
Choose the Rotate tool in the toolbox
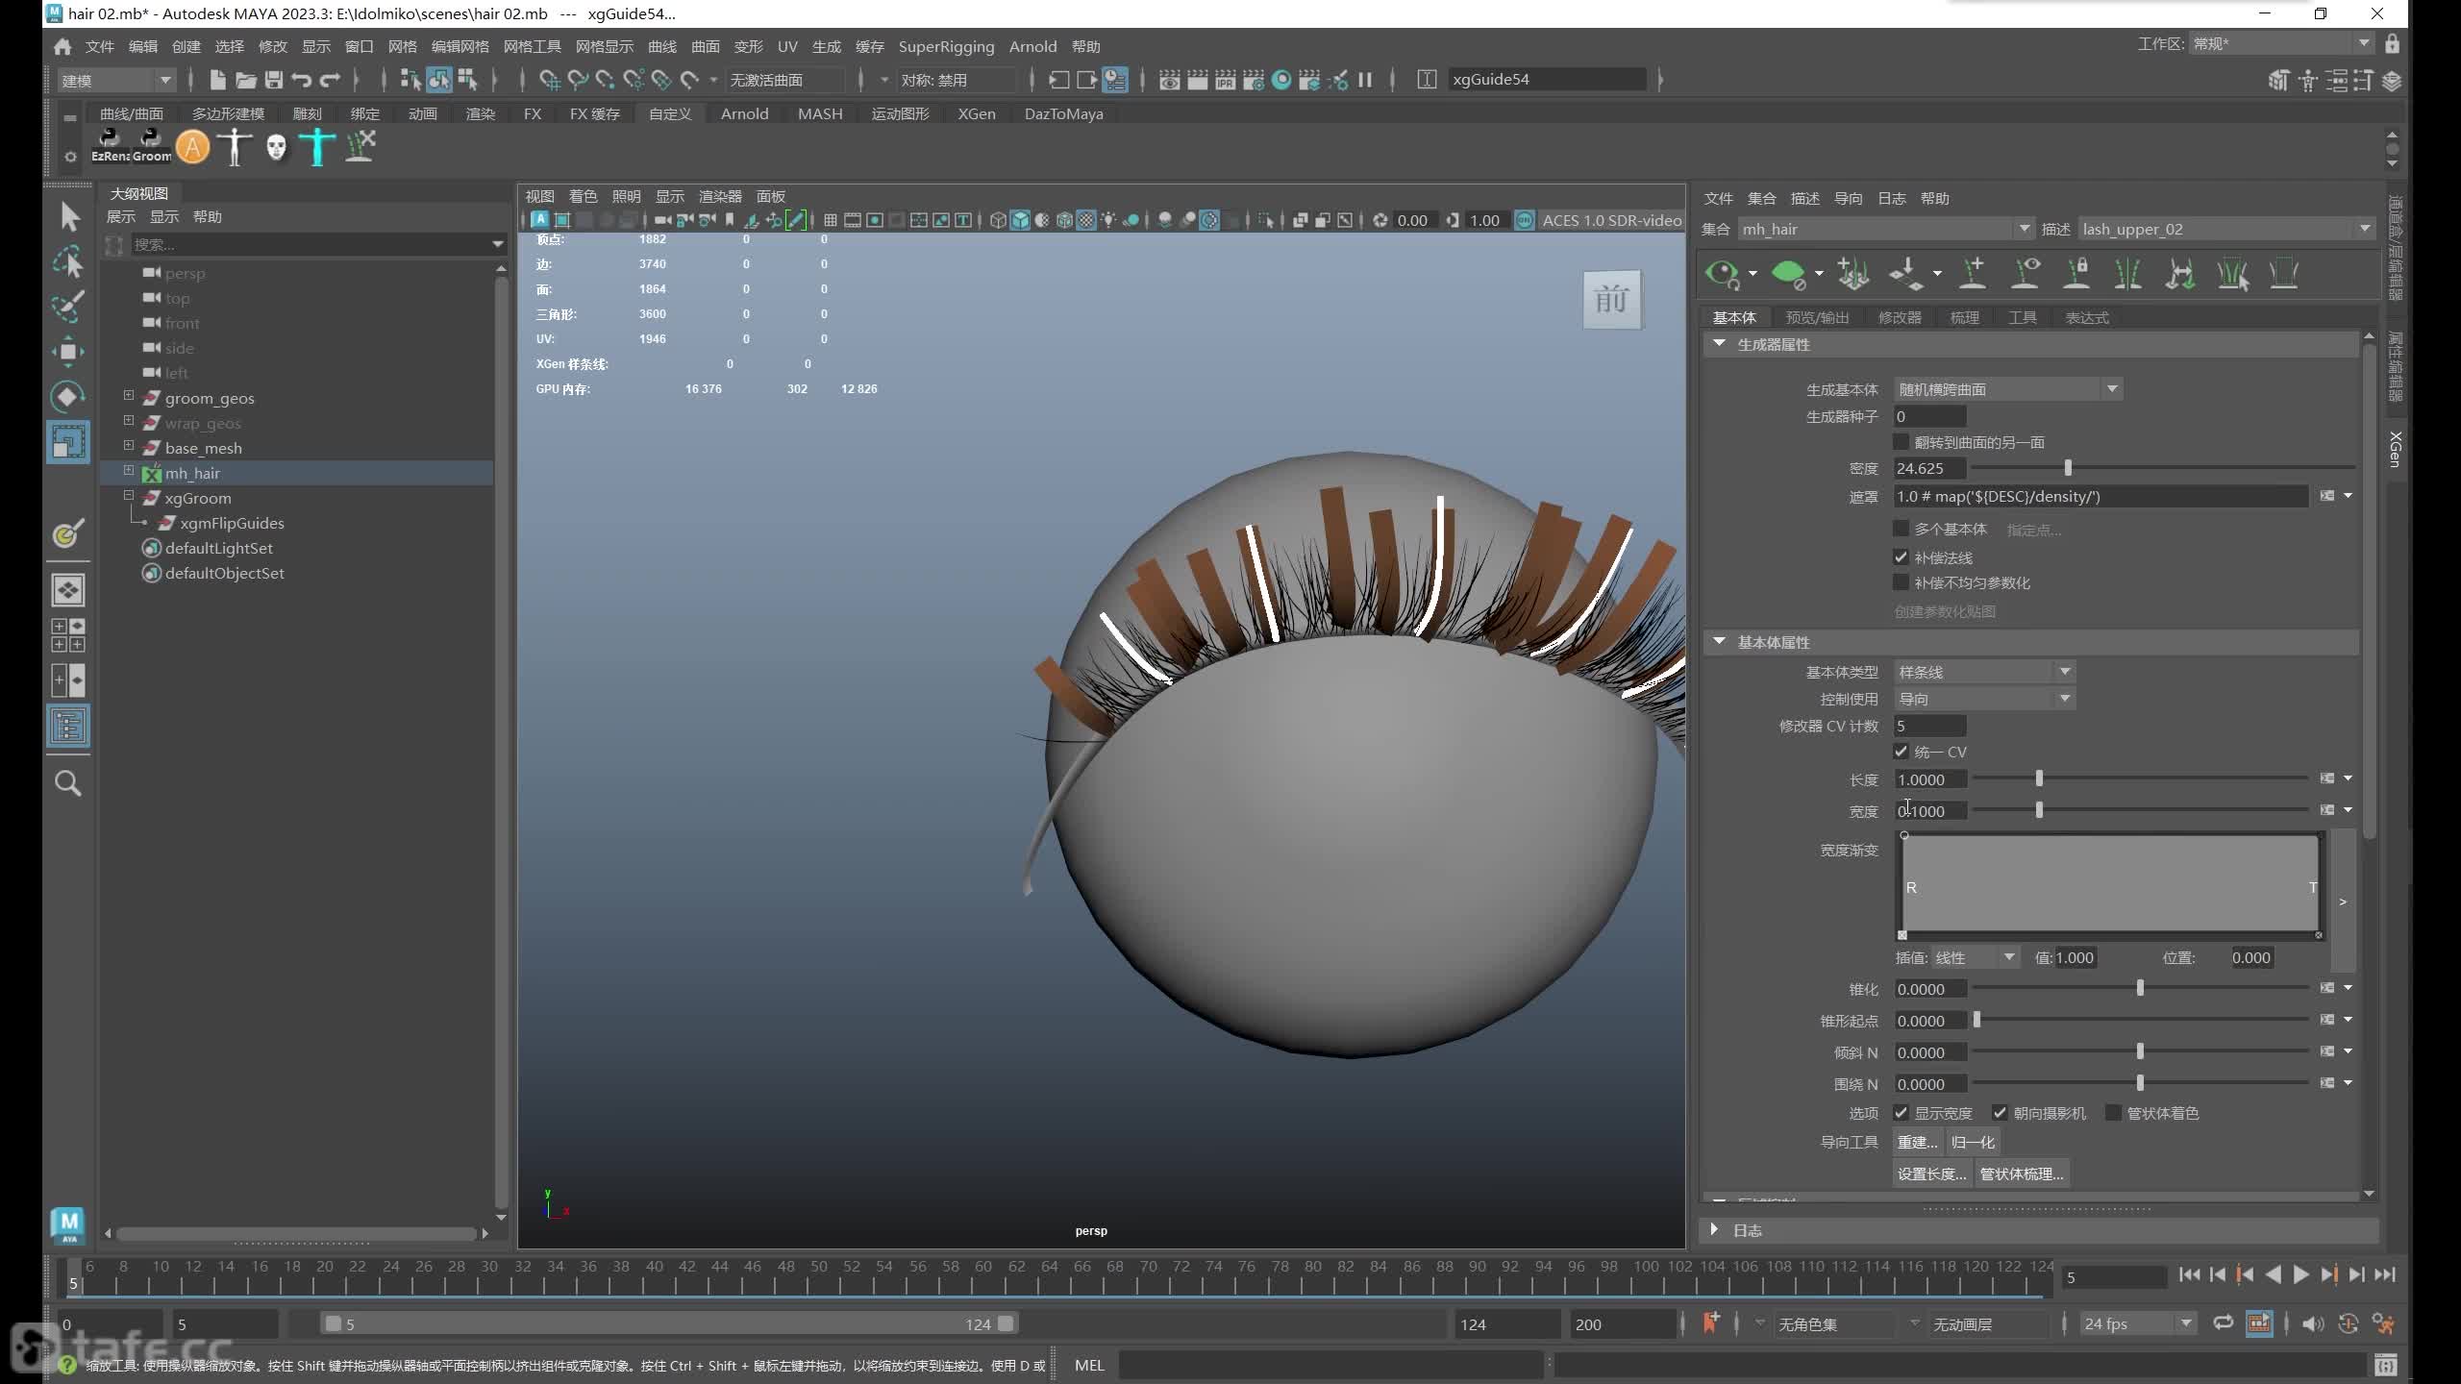click(68, 396)
